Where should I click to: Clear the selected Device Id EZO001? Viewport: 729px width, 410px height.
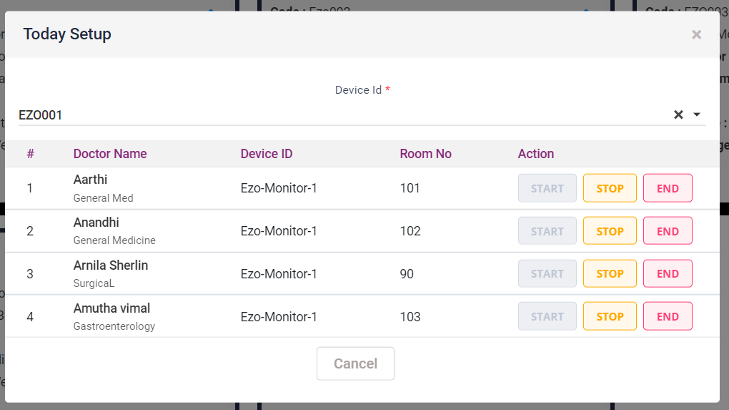678,114
